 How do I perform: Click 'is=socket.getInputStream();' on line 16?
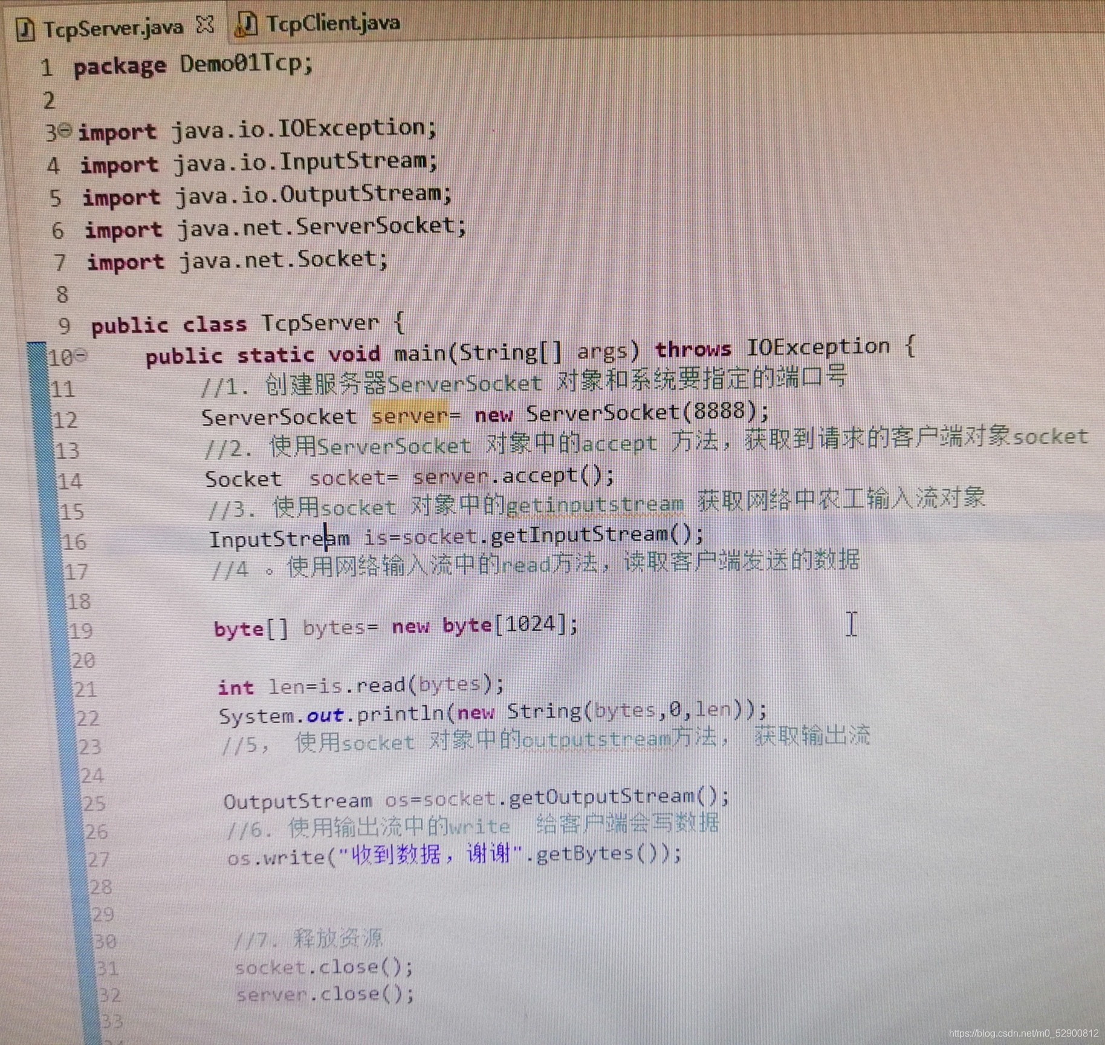coord(534,535)
